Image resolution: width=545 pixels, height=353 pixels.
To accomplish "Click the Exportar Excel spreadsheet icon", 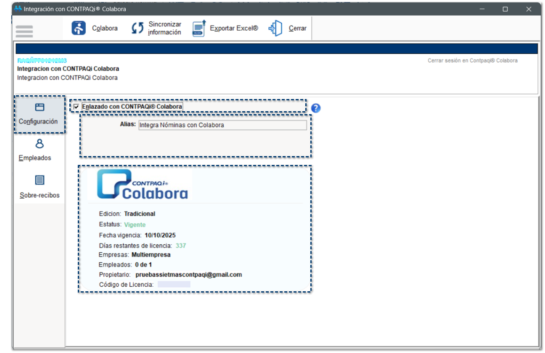I will pos(198,28).
